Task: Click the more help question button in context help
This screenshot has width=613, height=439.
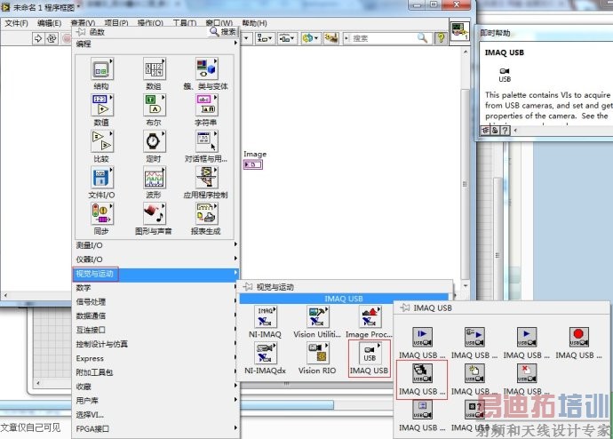Action: [506, 130]
